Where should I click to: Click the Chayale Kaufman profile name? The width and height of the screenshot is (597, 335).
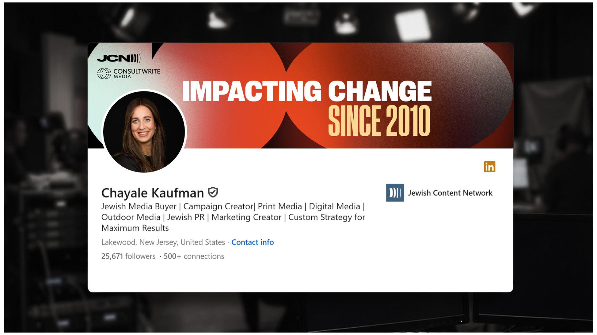tap(152, 193)
